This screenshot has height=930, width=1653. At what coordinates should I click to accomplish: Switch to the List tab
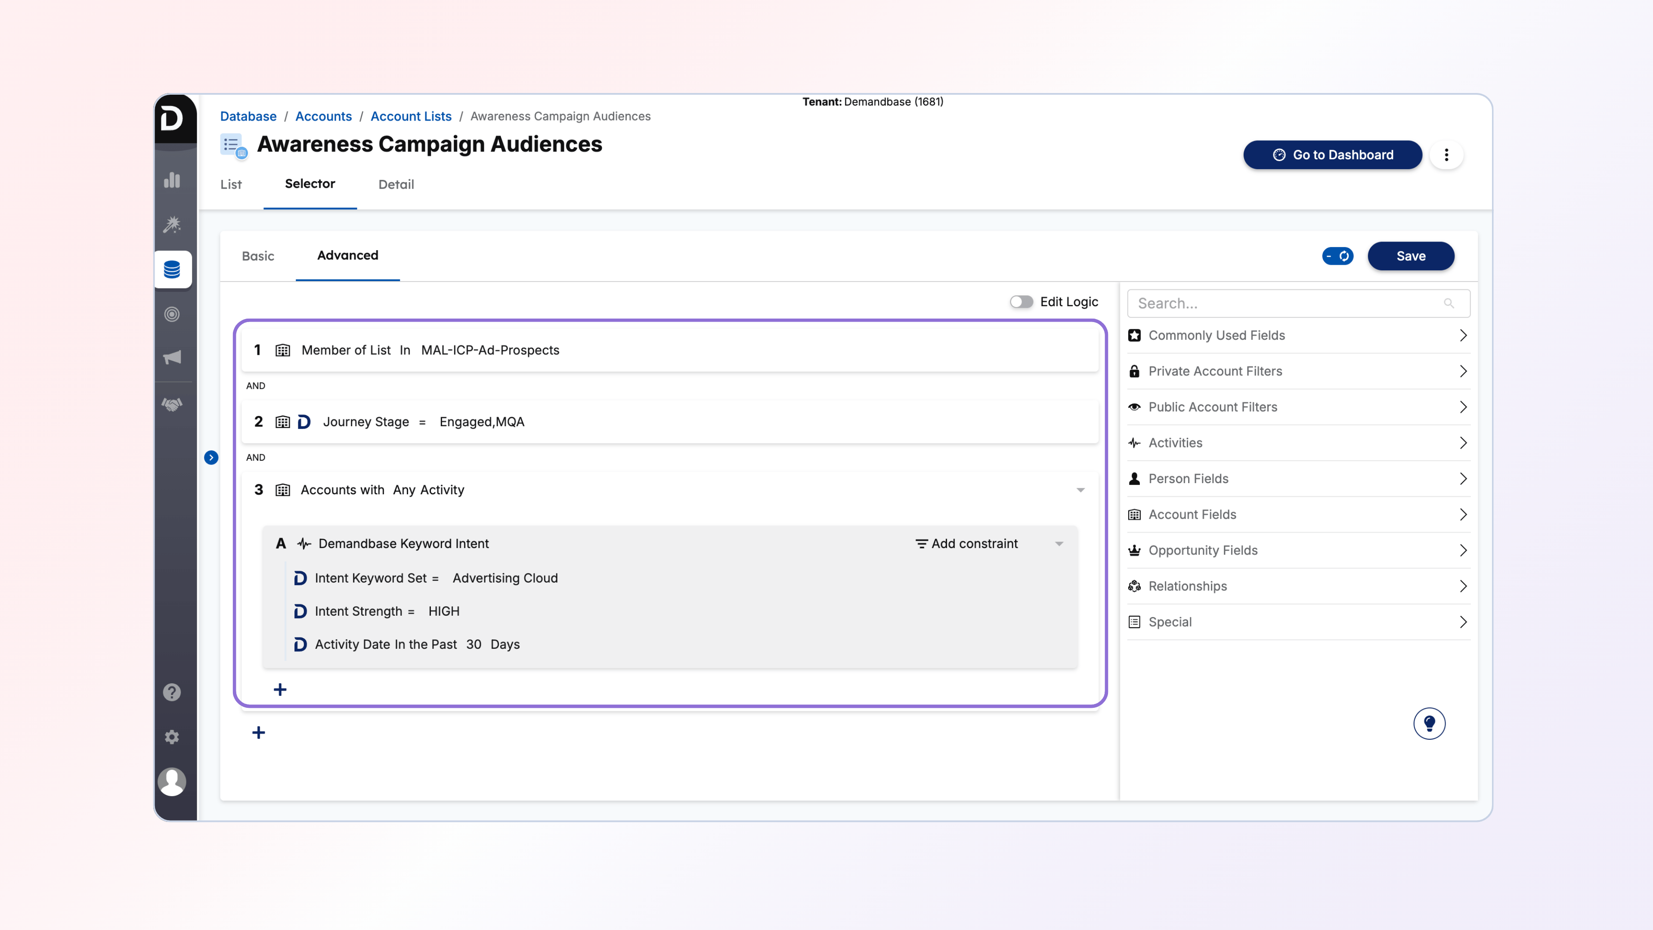pyautogui.click(x=231, y=185)
